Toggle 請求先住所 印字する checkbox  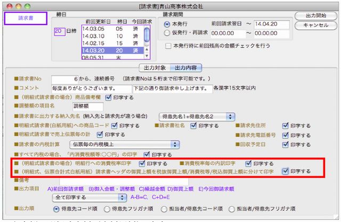285,126
